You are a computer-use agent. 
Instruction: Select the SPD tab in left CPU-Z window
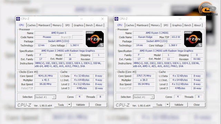[x=67, y=25]
